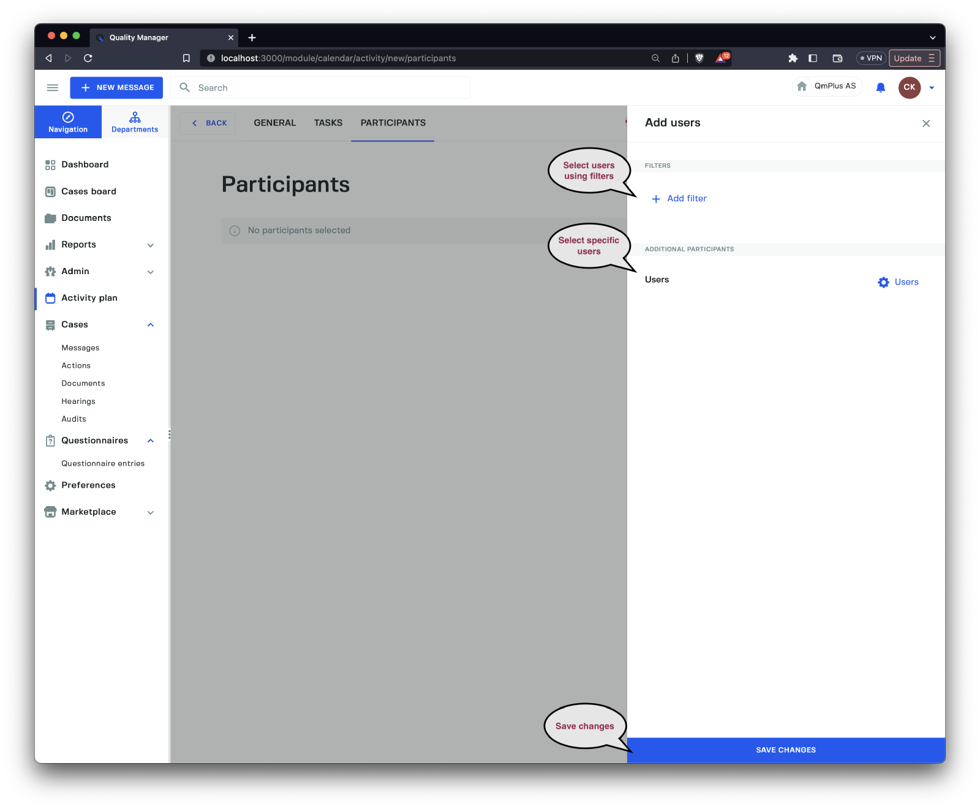This screenshot has width=980, height=809.
Task: Open the browser extensions puzzle icon
Action: 793,58
